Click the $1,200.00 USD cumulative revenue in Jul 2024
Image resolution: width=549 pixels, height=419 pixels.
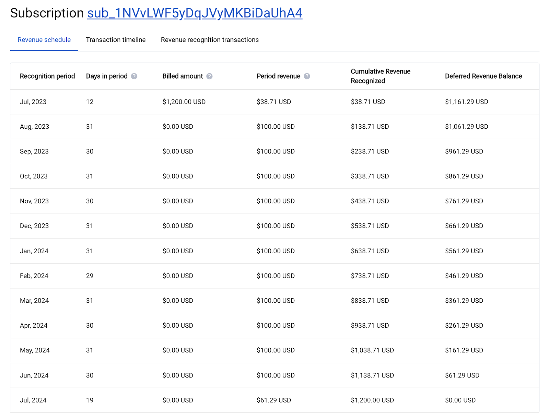(372, 400)
